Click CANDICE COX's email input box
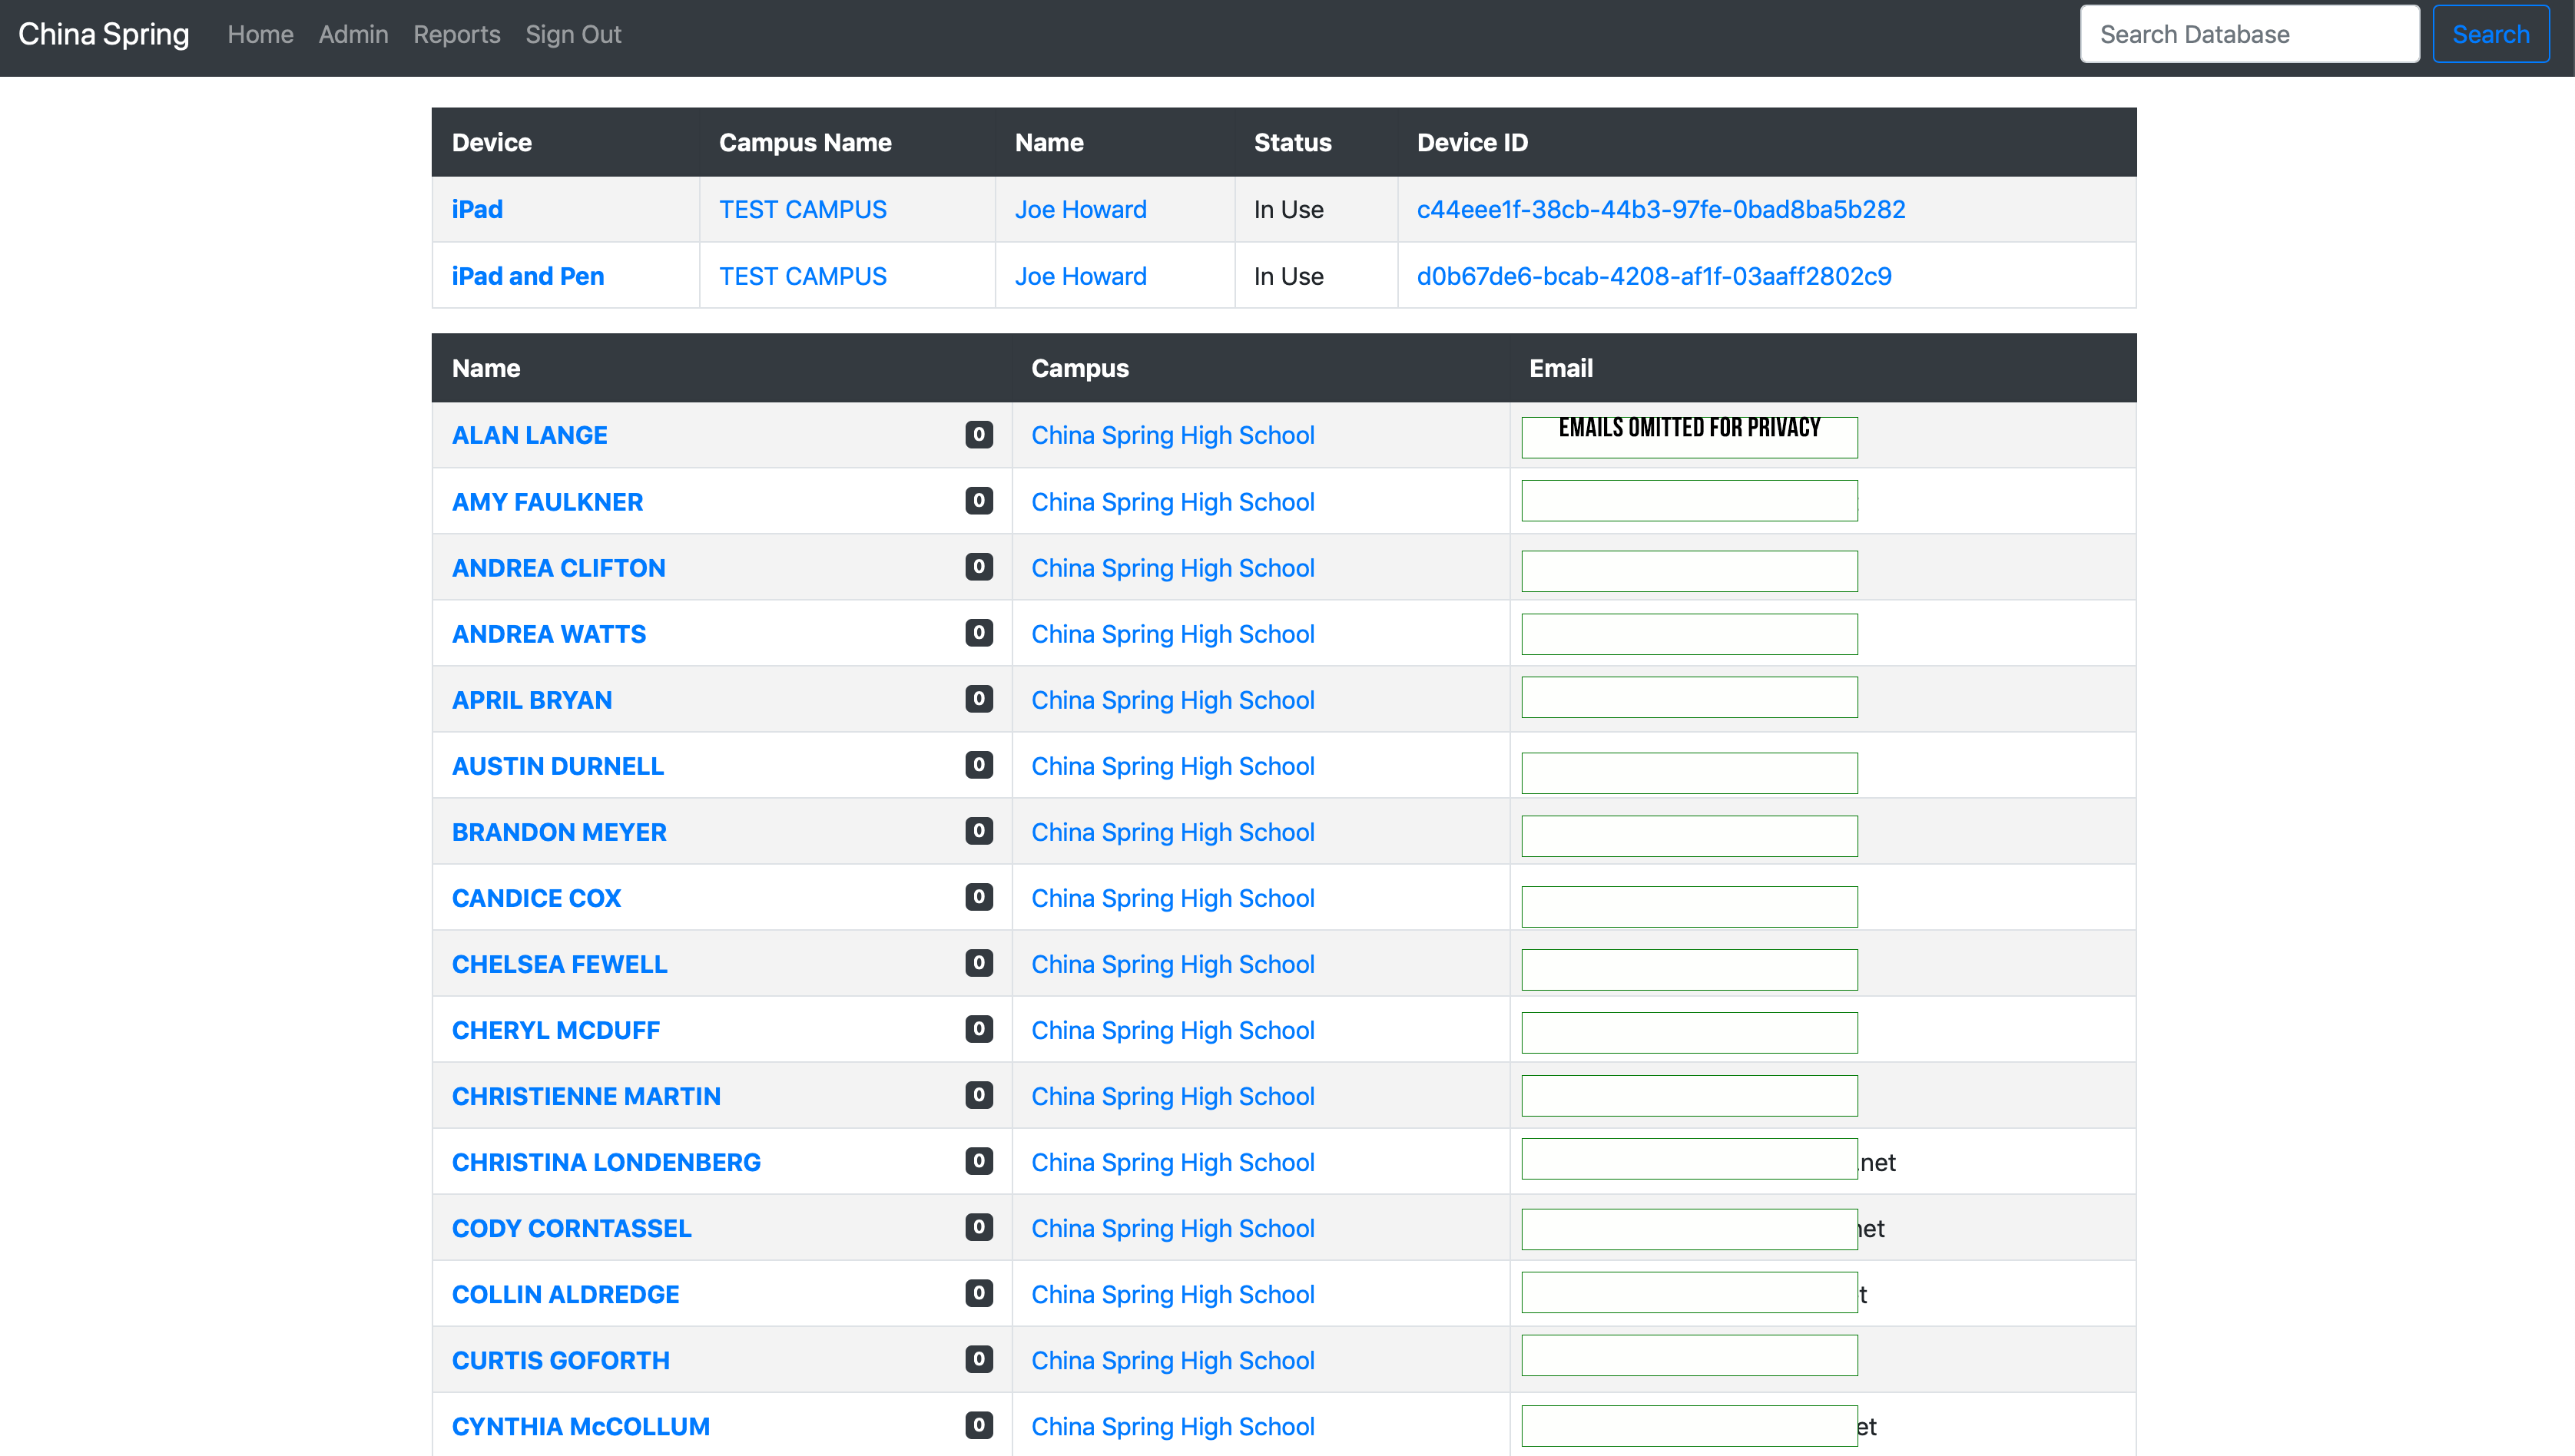 1688,905
